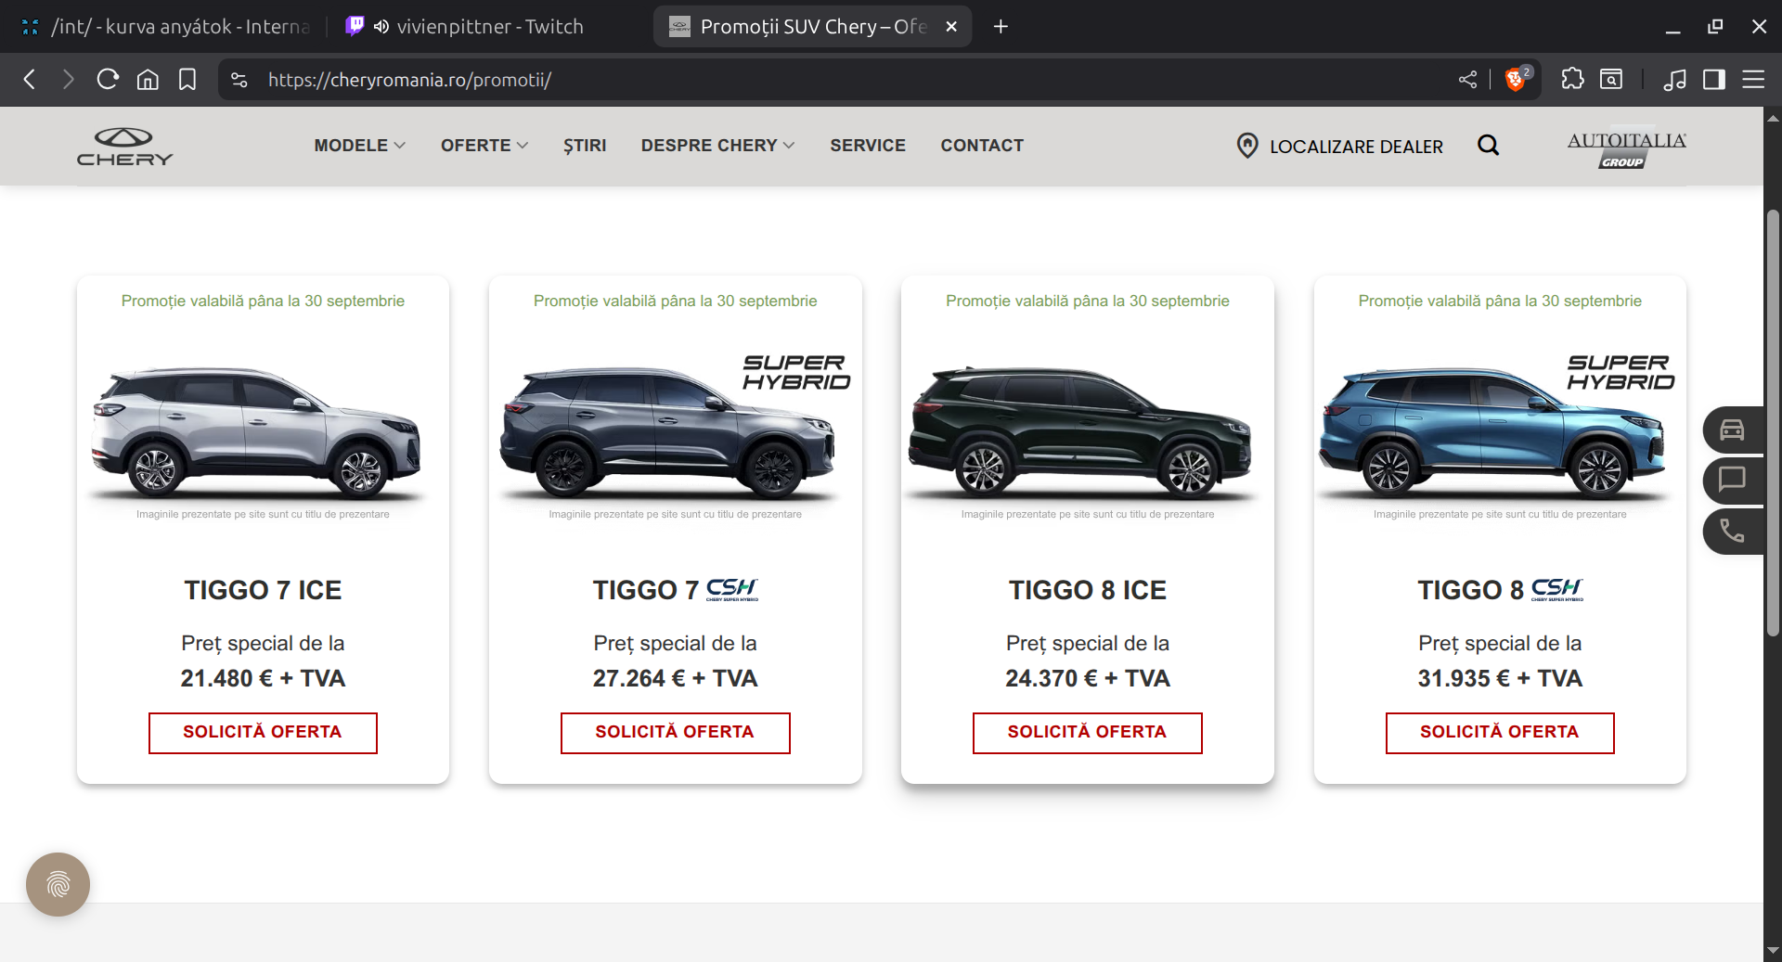The height and width of the screenshot is (962, 1782).
Task: Click the TIGGO 7 ICE title
Action: [x=263, y=590]
